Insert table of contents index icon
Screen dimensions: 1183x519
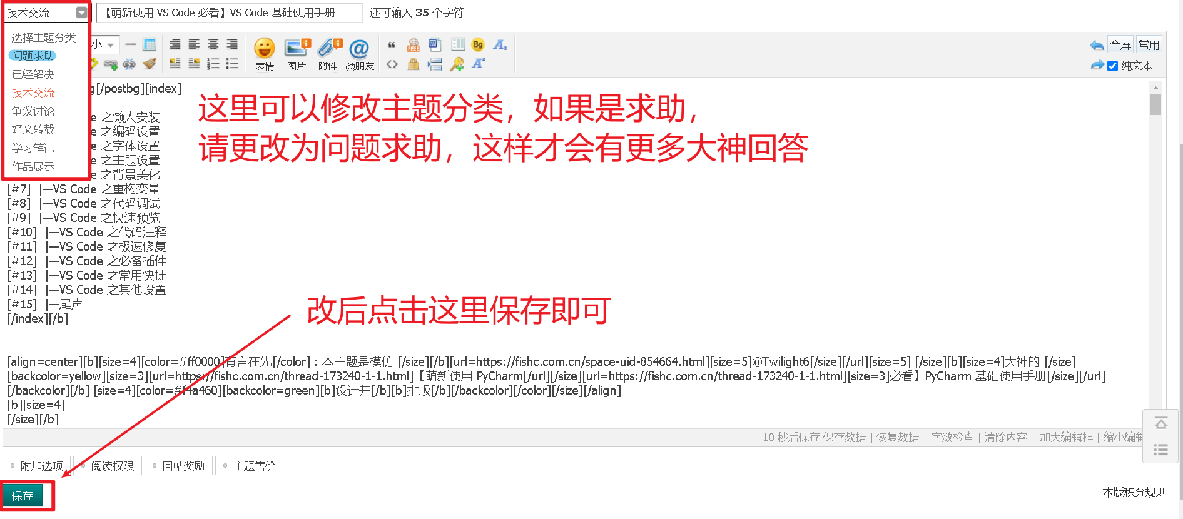tap(458, 45)
